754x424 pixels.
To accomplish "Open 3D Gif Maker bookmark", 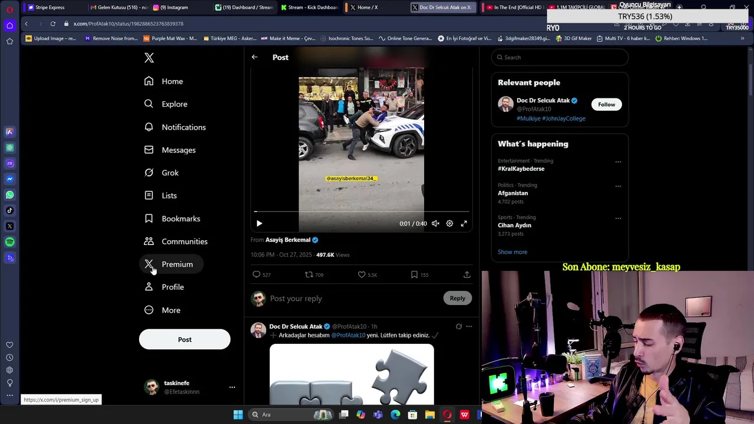I will [573, 39].
